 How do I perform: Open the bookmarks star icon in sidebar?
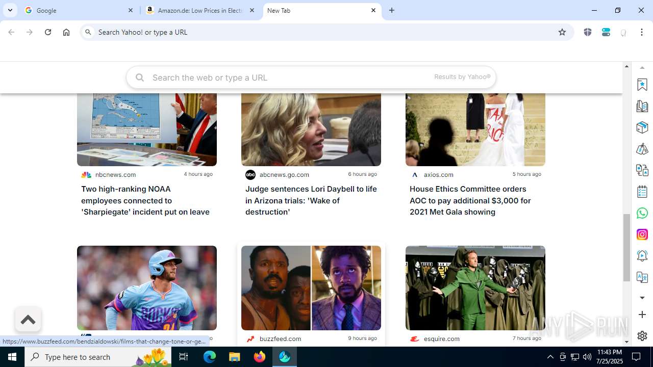pos(642,85)
